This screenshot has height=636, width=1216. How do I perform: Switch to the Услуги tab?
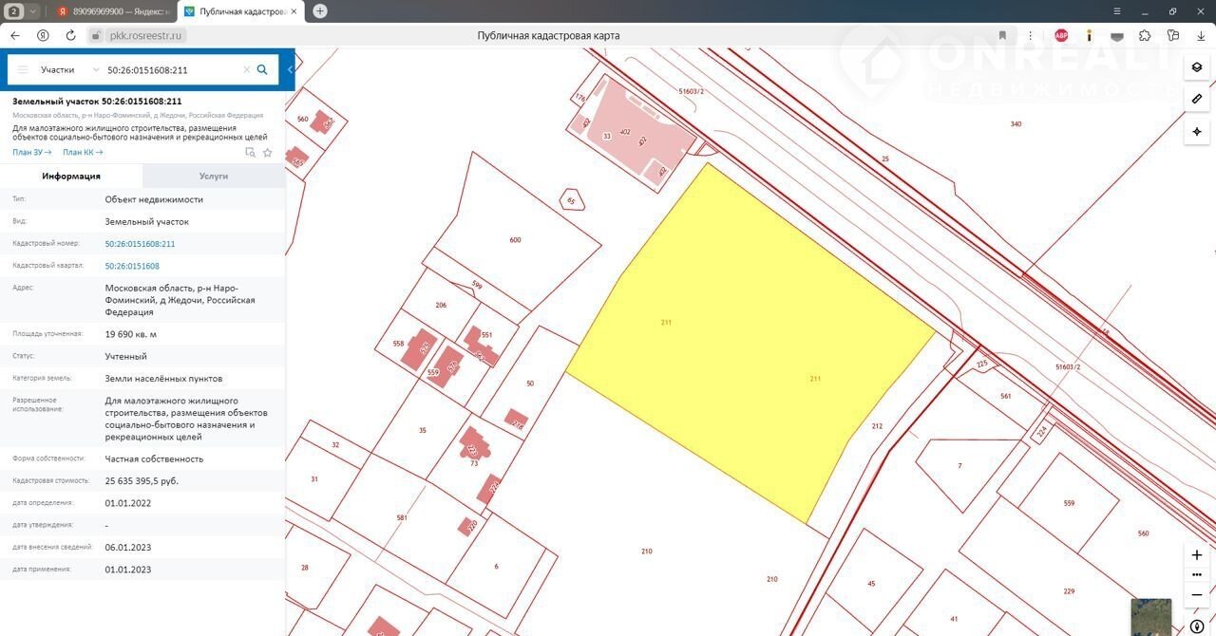tap(214, 176)
